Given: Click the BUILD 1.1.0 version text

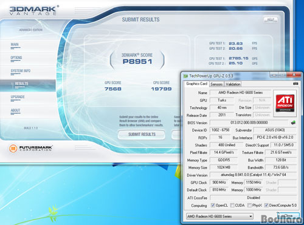Looking at the screenshot, I should pos(30,128).
